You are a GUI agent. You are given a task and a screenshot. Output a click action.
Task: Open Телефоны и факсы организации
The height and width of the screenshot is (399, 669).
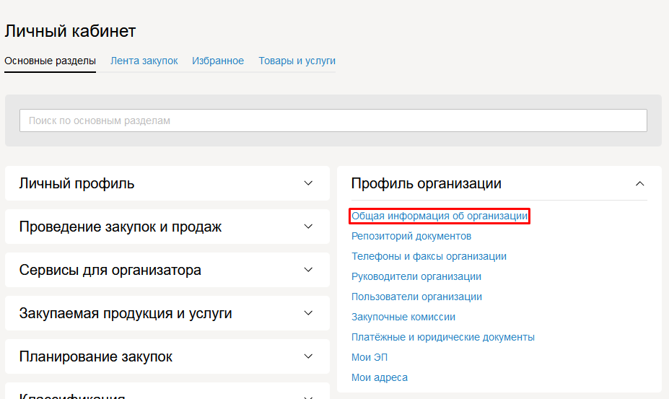coord(429,256)
